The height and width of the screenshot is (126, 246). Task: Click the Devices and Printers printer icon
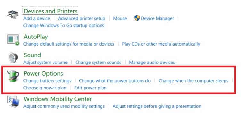point(13,14)
